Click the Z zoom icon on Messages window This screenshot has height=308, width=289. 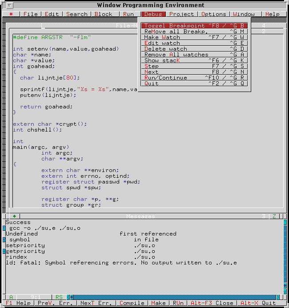[x=274, y=216]
